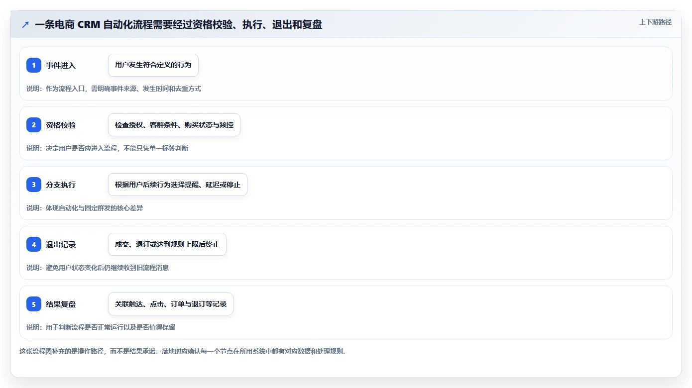Click the 关联触达、点击、订单与退订等记录 chip
This screenshot has height=388, width=692.
tap(171, 304)
